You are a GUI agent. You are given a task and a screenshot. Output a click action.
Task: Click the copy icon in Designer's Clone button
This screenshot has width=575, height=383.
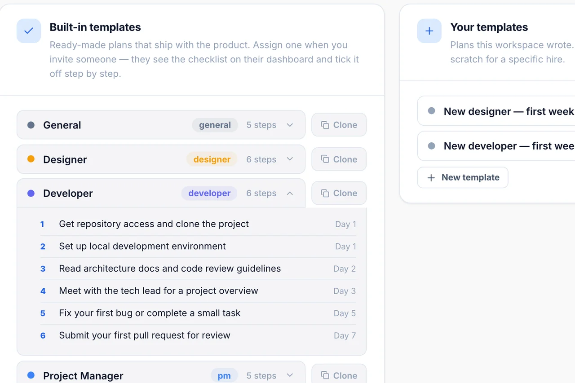[325, 159]
